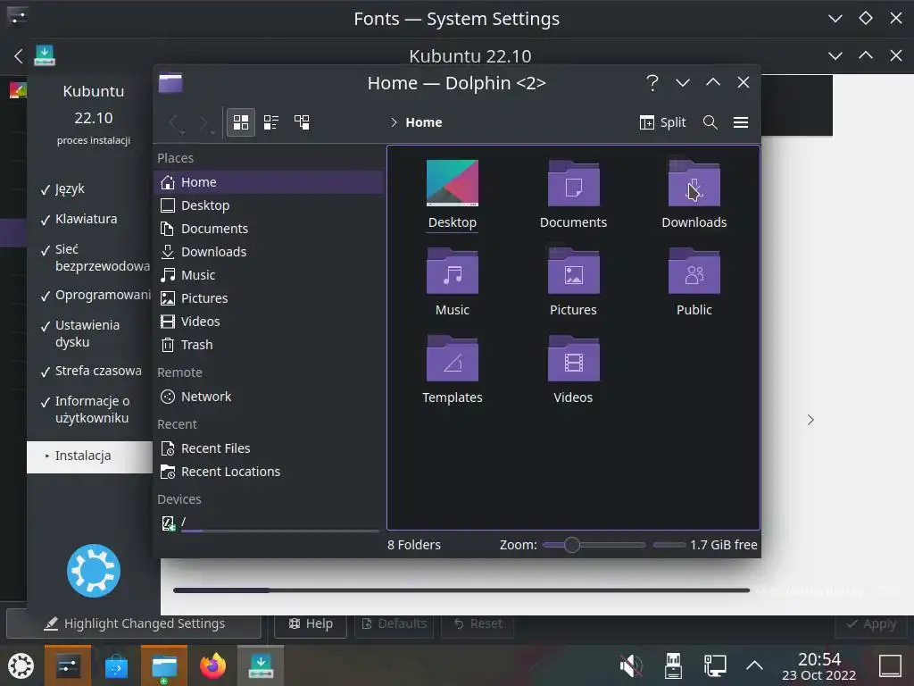This screenshot has width=914, height=686.
Task: Select Pictures folder icon in file view
Action: [574, 271]
